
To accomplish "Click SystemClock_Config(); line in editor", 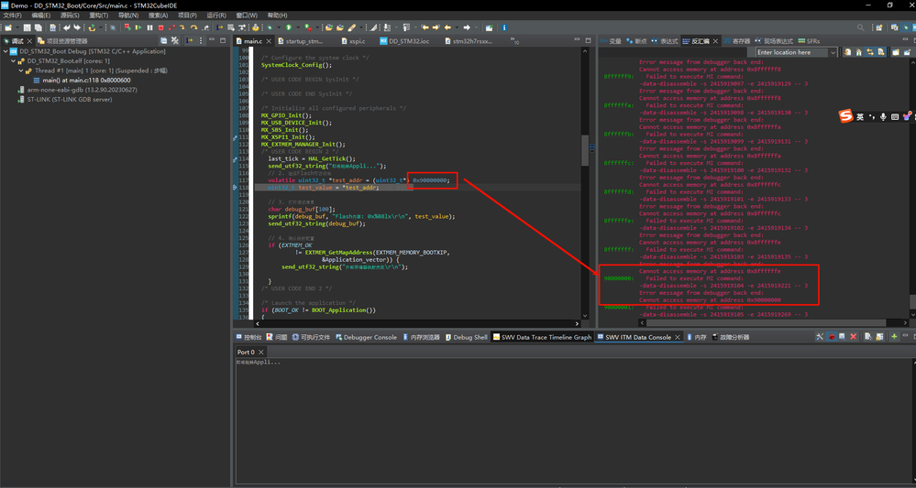I will (295, 65).
